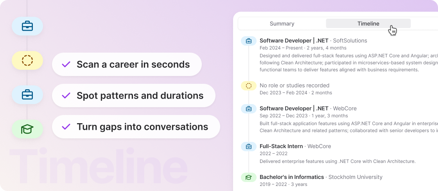Click graduation cap icon beside Bachelor's in Informatics
The width and height of the screenshot is (438, 191).
point(249,177)
